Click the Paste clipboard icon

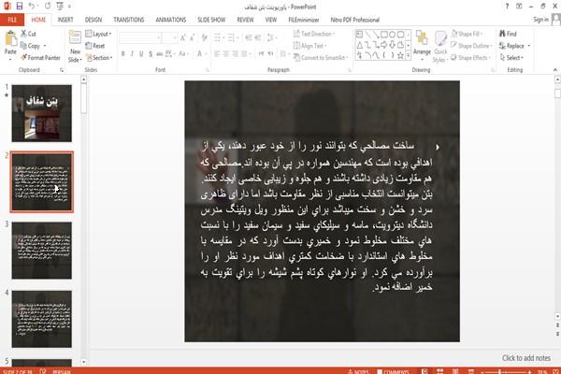[10, 39]
